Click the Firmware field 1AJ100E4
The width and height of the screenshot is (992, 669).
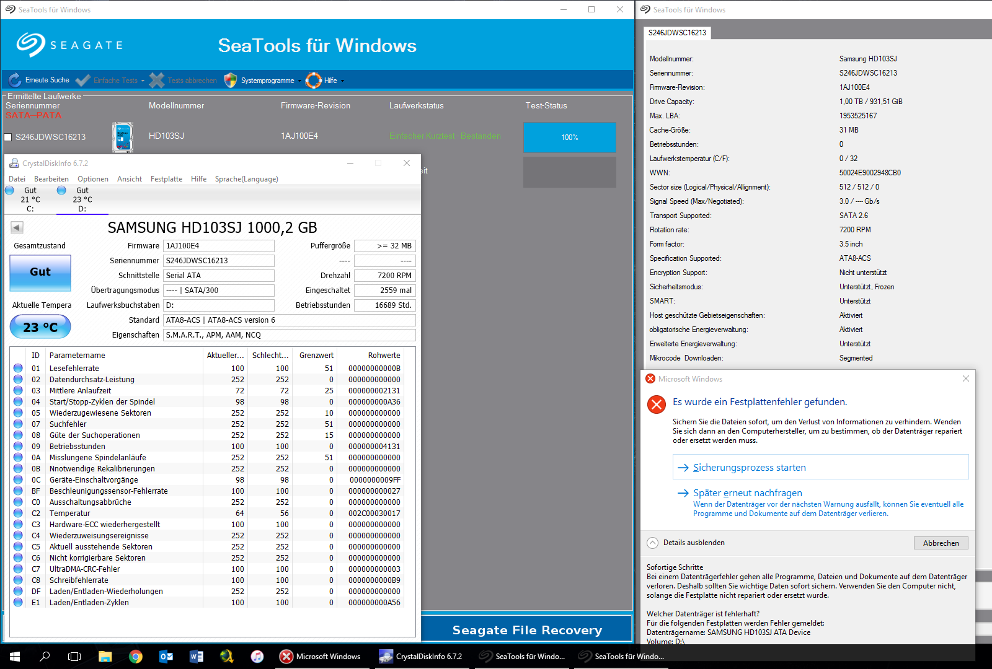219,246
